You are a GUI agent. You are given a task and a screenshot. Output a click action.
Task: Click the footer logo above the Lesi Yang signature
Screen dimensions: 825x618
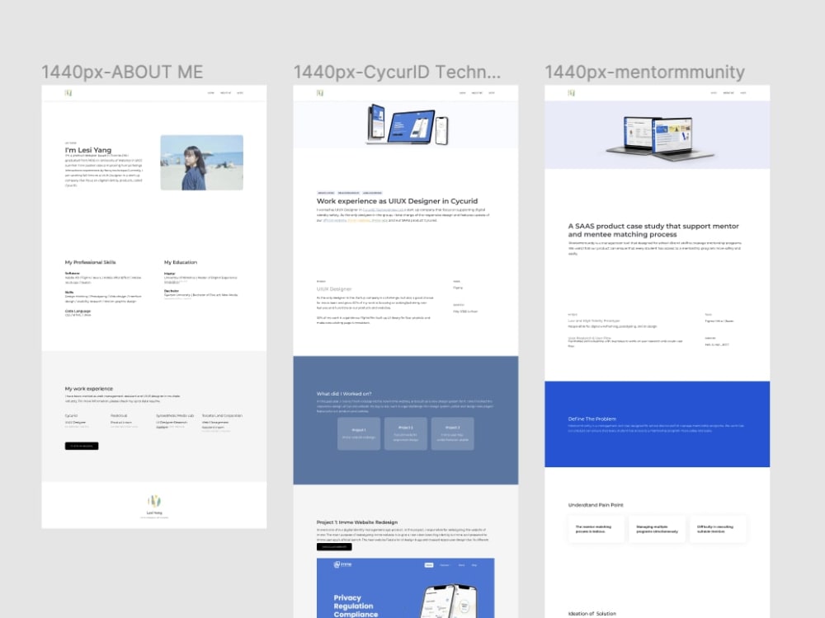coord(153,501)
